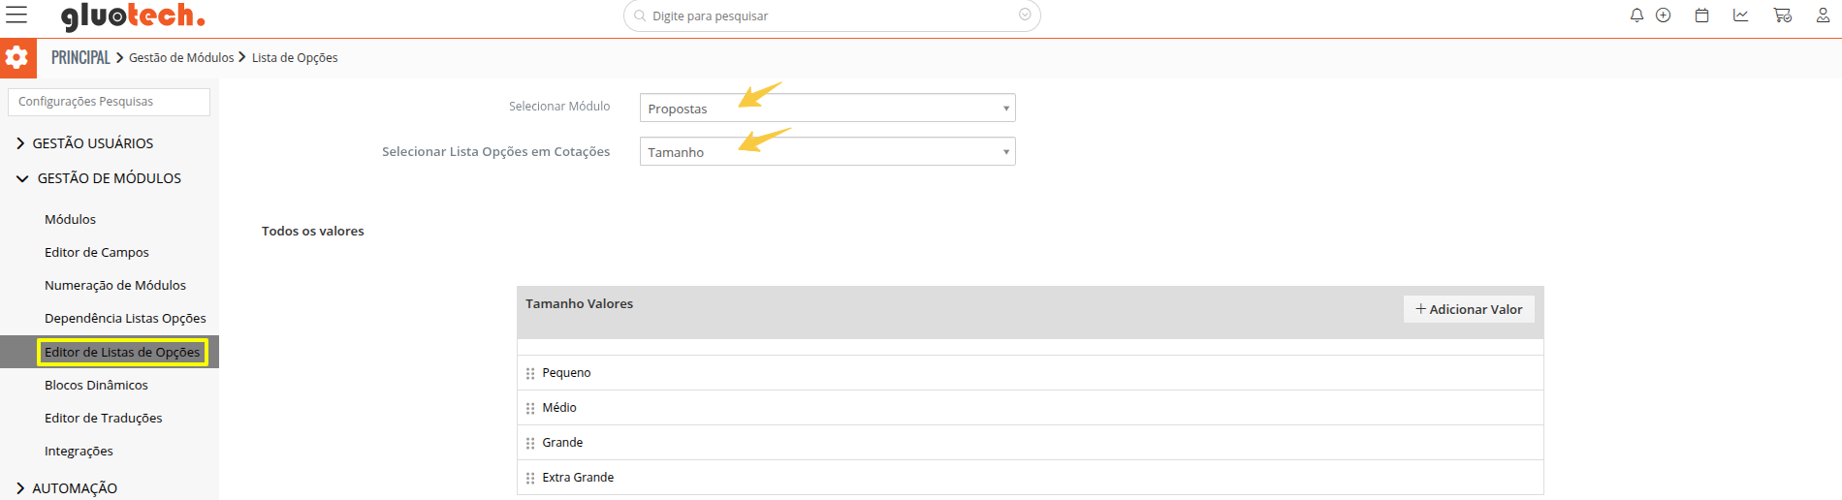Expand the AUTOMAÇÃO section

point(74,488)
